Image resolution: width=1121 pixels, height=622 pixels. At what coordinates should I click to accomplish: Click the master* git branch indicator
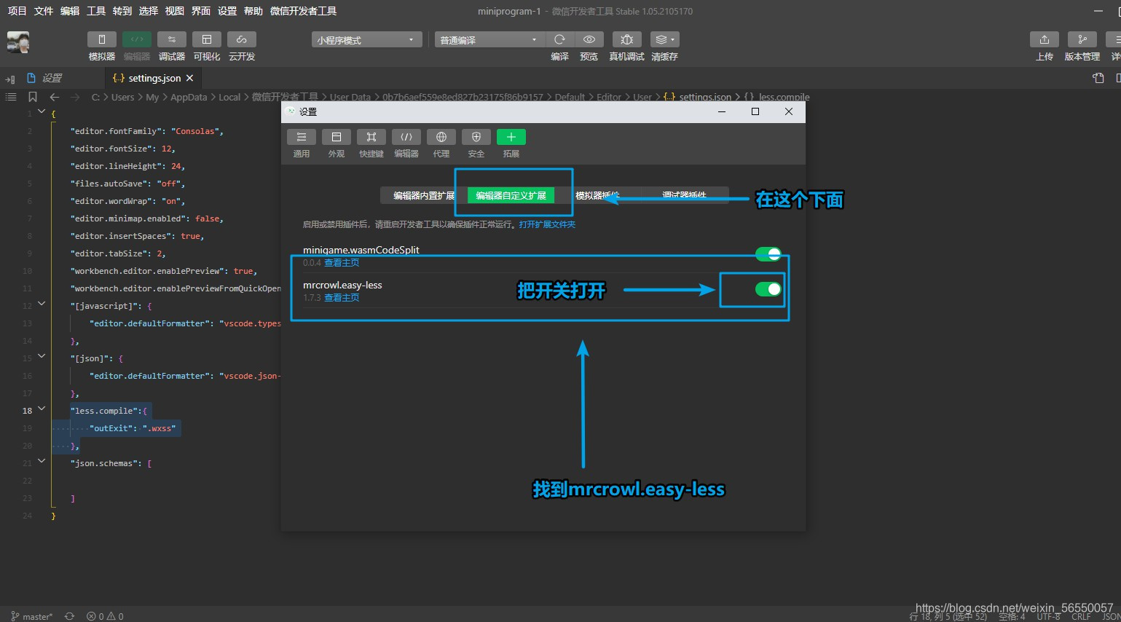click(32, 616)
